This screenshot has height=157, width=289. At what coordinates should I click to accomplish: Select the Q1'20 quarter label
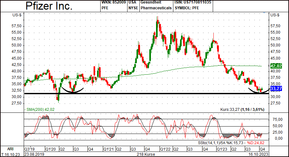[51, 149]
